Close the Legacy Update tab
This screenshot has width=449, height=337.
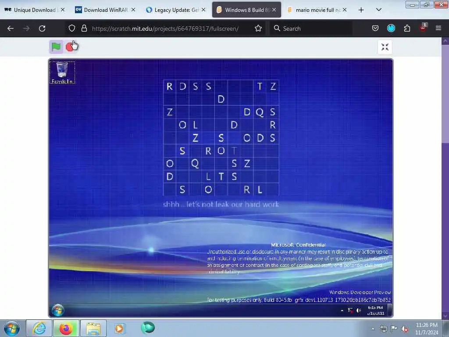(x=203, y=10)
